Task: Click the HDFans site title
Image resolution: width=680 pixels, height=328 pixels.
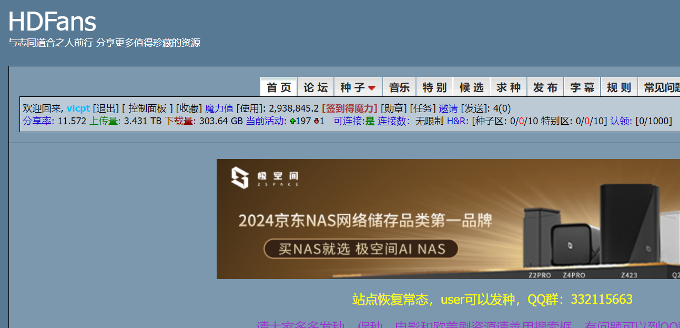Action: point(52,22)
